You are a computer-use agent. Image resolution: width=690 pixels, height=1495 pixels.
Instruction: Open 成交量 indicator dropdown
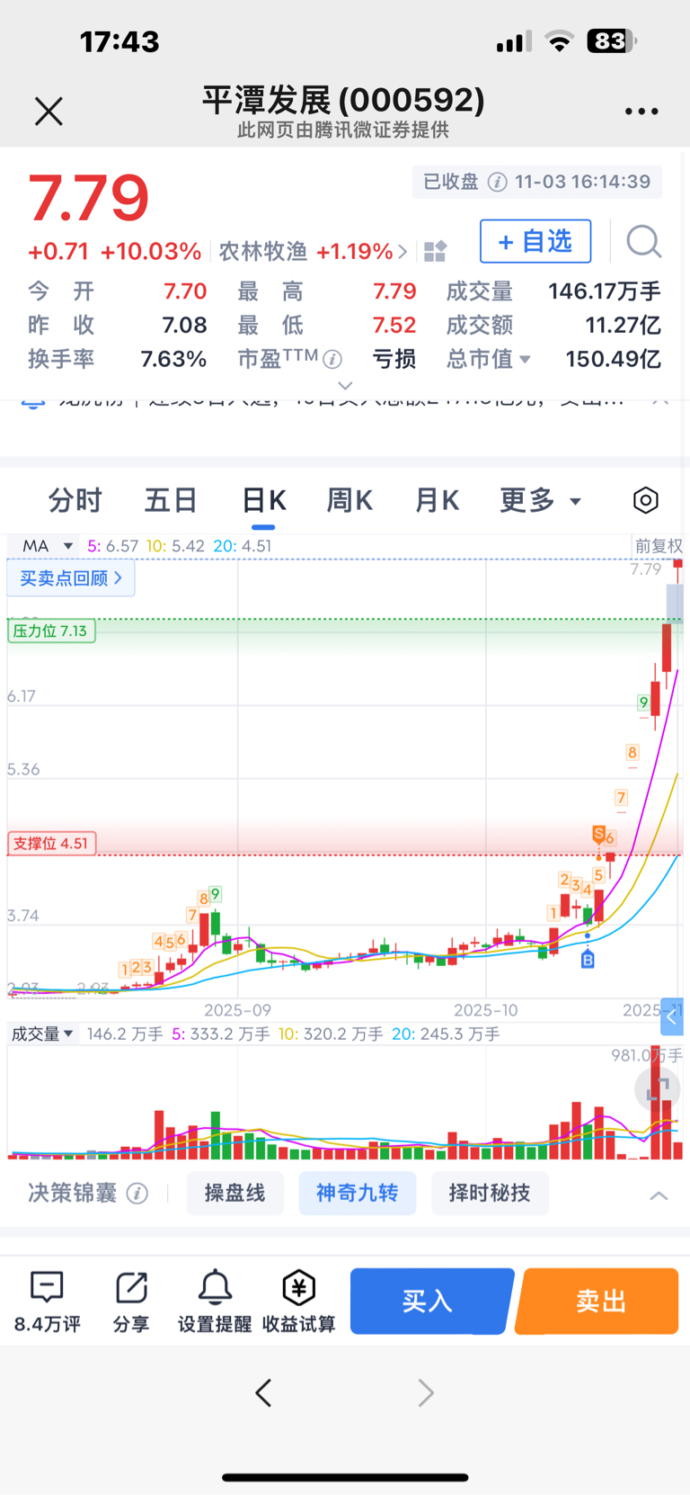41,1034
